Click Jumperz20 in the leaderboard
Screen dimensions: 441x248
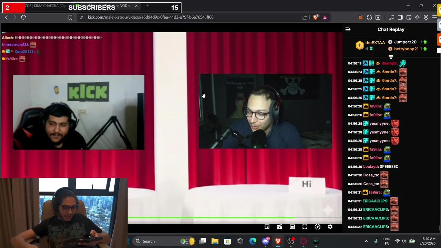pyautogui.click(x=405, y=42)
